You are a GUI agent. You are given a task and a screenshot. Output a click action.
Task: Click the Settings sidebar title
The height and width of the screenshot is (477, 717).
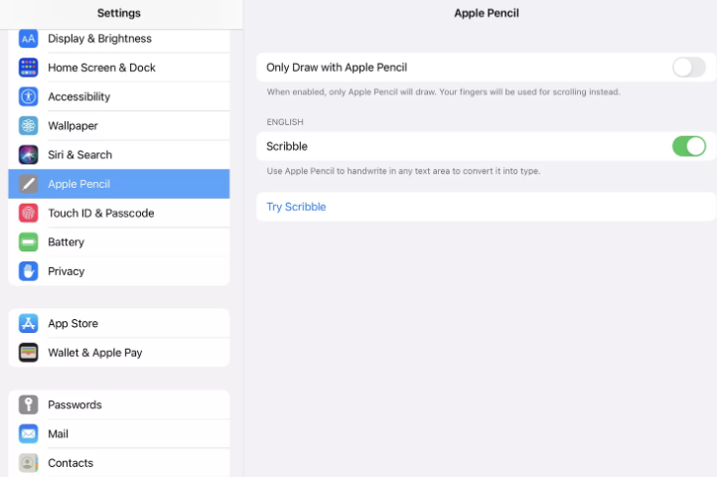[x=119, y=13]
